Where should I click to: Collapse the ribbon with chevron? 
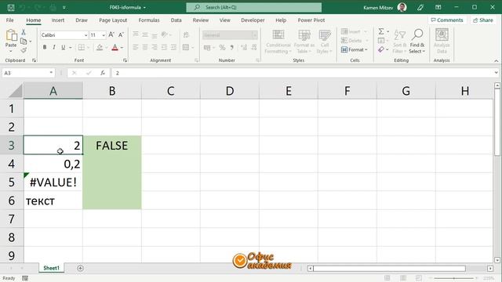pos(497,61)
